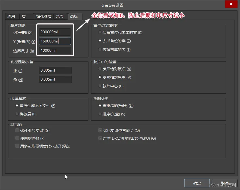This screenshot has width=240, height=190.
Task: Click the Y 垂直的 film size field
Action: (55, 41)
